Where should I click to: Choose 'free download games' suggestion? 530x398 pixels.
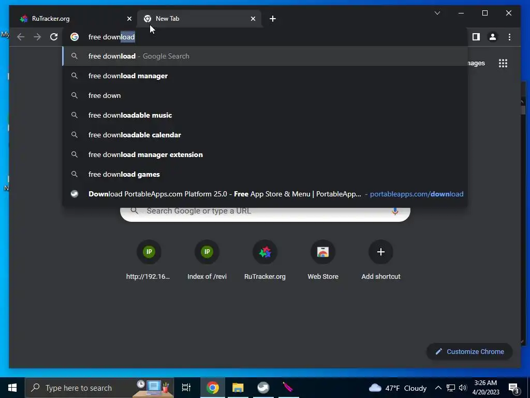point(265,174)
